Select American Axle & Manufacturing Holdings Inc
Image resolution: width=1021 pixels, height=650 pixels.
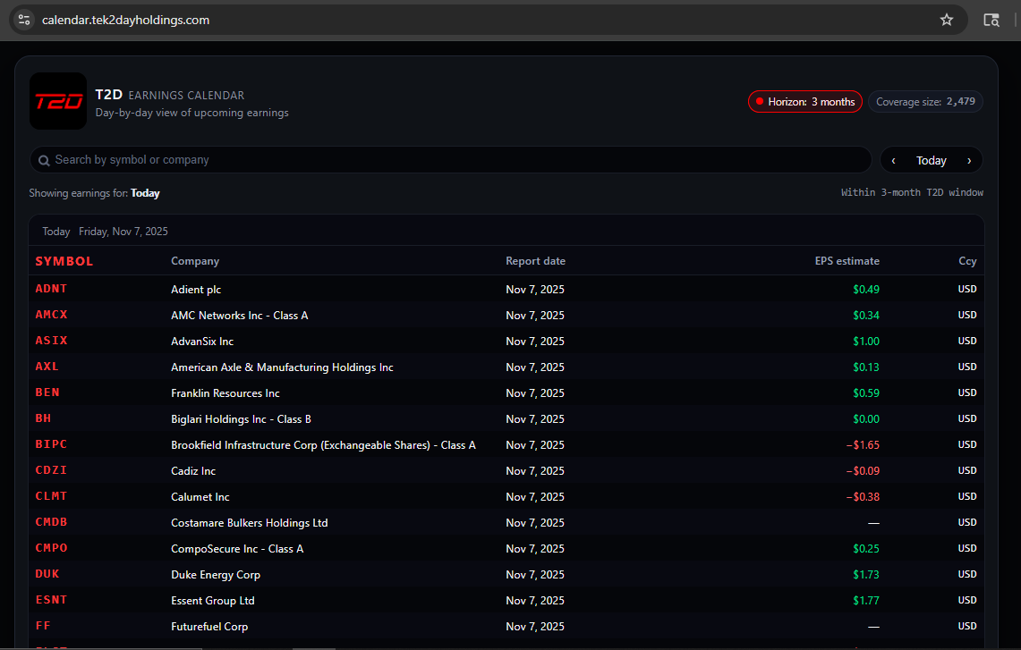(282, 367)
